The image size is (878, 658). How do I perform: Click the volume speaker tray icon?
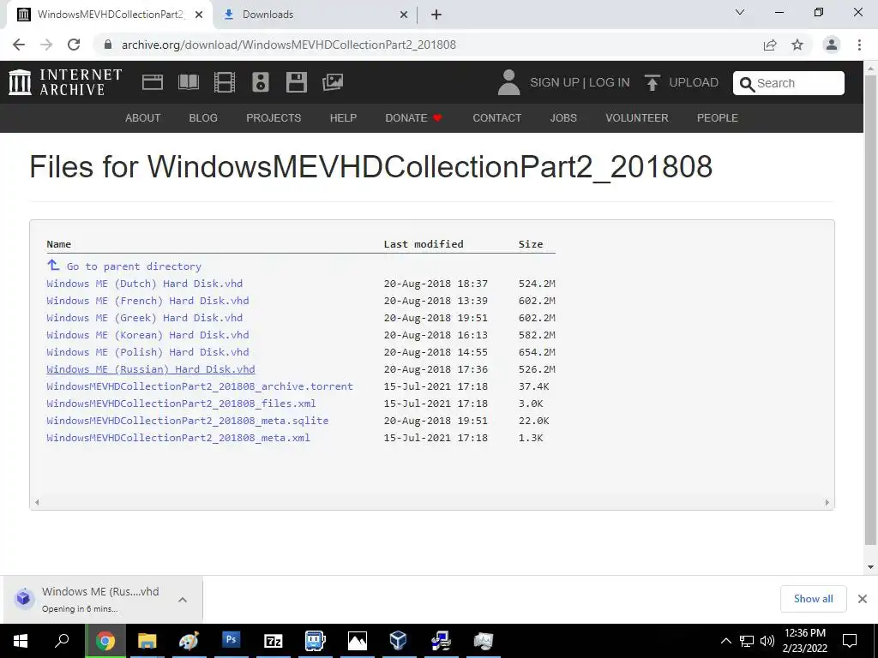pyautogui.click(x=767, y=641)
